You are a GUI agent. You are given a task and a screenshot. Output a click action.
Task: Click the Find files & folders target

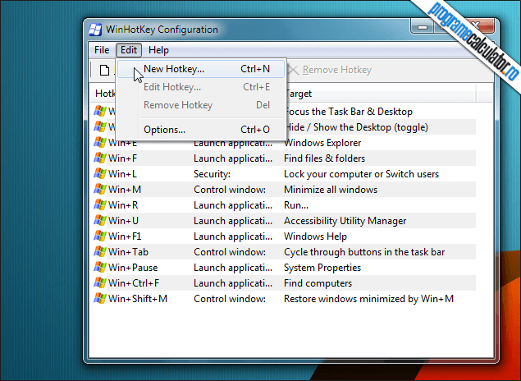pyautogui.click(x=324, y=158)
